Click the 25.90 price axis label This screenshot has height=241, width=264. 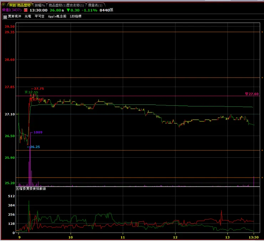(10, 158)
